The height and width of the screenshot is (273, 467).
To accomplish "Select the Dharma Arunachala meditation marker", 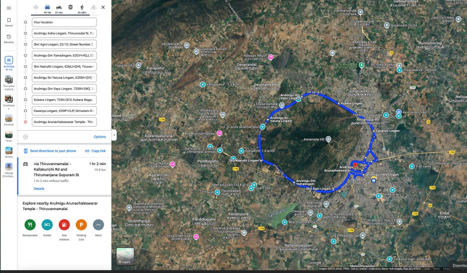I will click(129, 208).
